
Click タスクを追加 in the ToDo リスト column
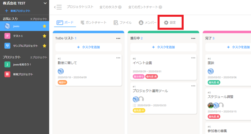coord(88,47)
